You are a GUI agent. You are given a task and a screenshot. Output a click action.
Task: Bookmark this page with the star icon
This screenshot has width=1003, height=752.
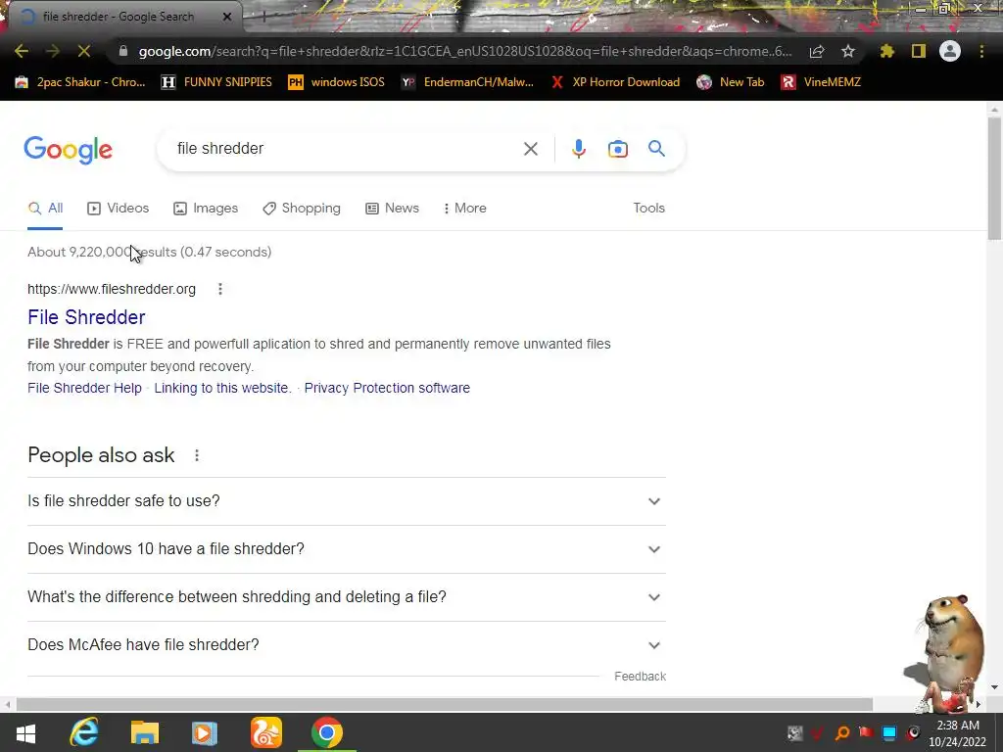pos(848,51)
